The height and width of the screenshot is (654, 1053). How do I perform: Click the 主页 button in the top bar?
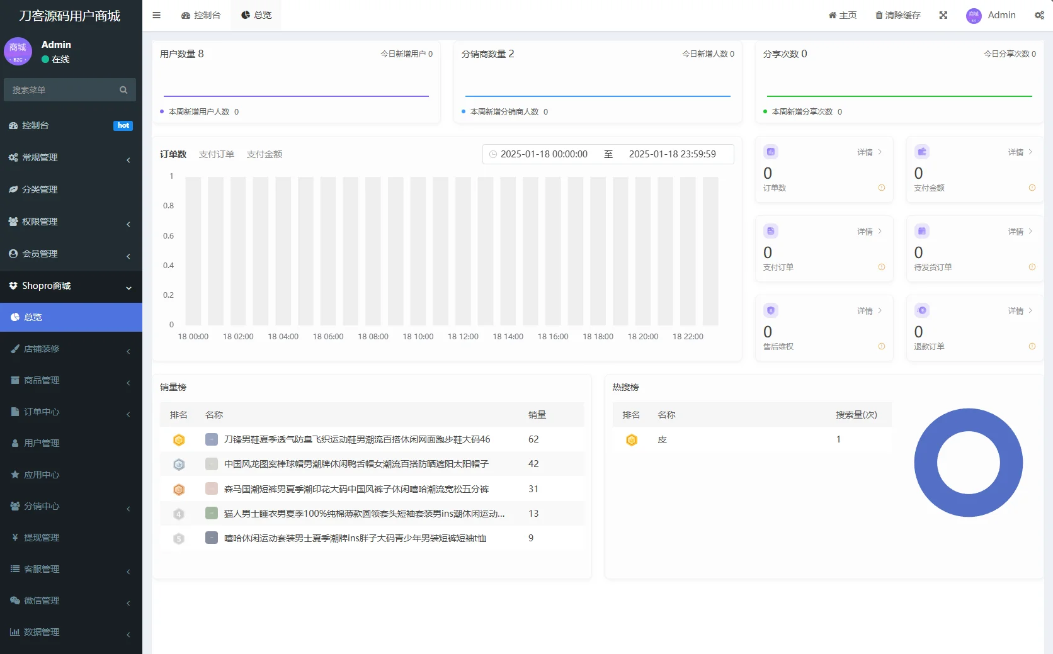pyautogui.click(x=842, y=15)
